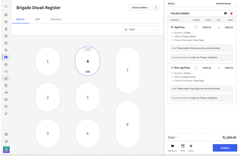The width and height of the screenshot is (240, 156).
Task: Delete the Italian Corner order
Action: click(x=231, y=13)
